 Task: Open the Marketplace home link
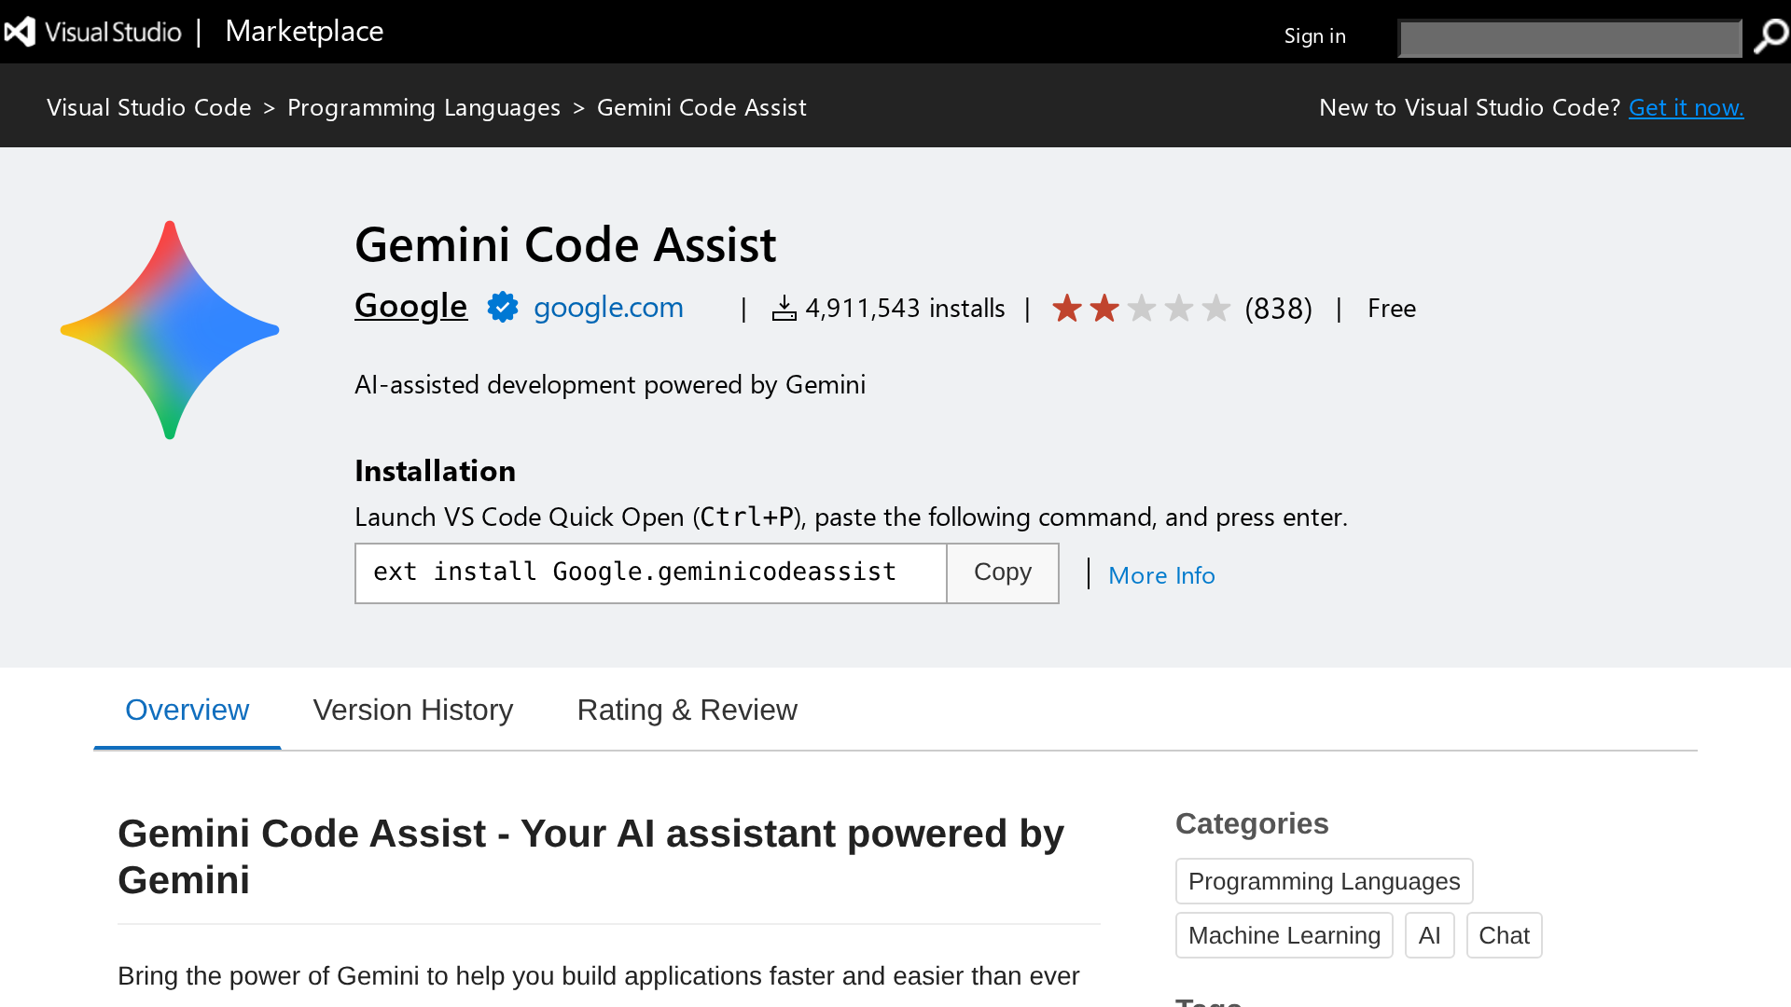click(304, 31)
